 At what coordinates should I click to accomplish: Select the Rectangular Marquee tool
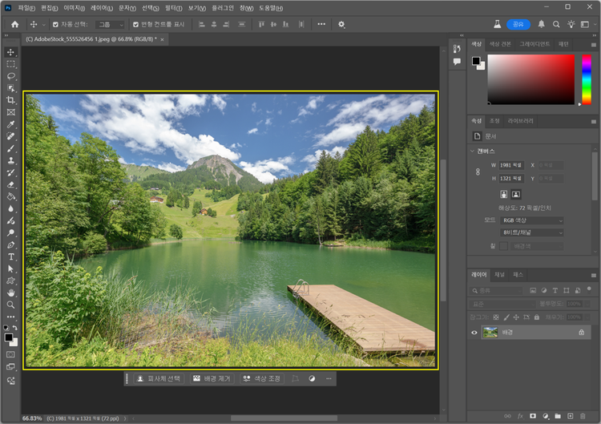point(11,64)
